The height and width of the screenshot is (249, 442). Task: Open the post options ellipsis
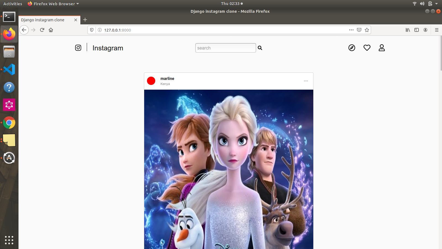[x=306, y=81]
